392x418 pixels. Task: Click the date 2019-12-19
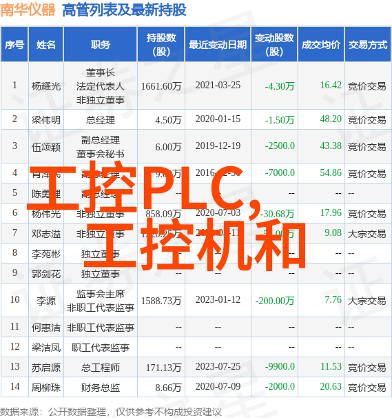click(x=218, y=146)
